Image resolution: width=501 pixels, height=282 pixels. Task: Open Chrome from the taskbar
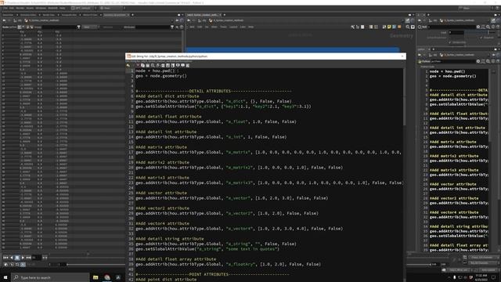[x=107, y=277]
